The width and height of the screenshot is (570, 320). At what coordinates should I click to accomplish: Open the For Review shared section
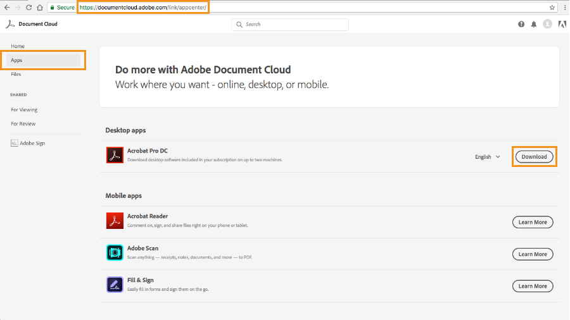[x=23, y=124]
